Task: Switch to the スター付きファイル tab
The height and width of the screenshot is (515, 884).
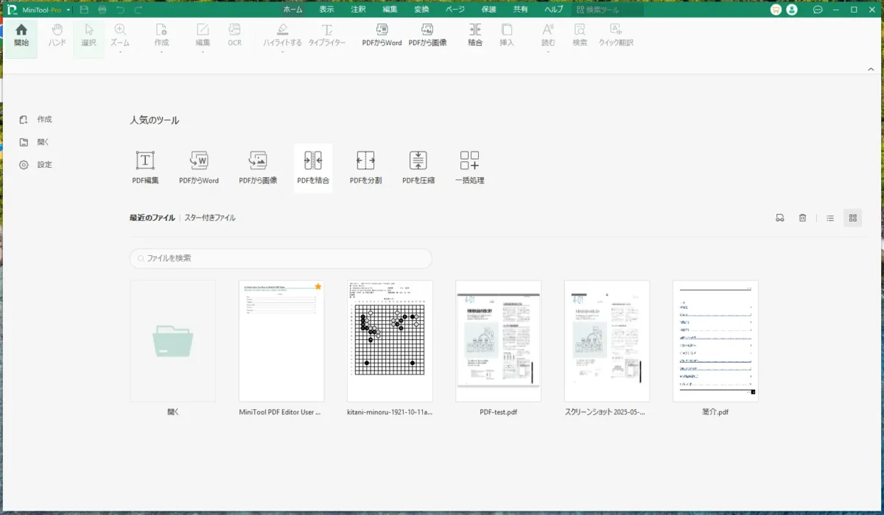Action: click(x=210, y=218)
